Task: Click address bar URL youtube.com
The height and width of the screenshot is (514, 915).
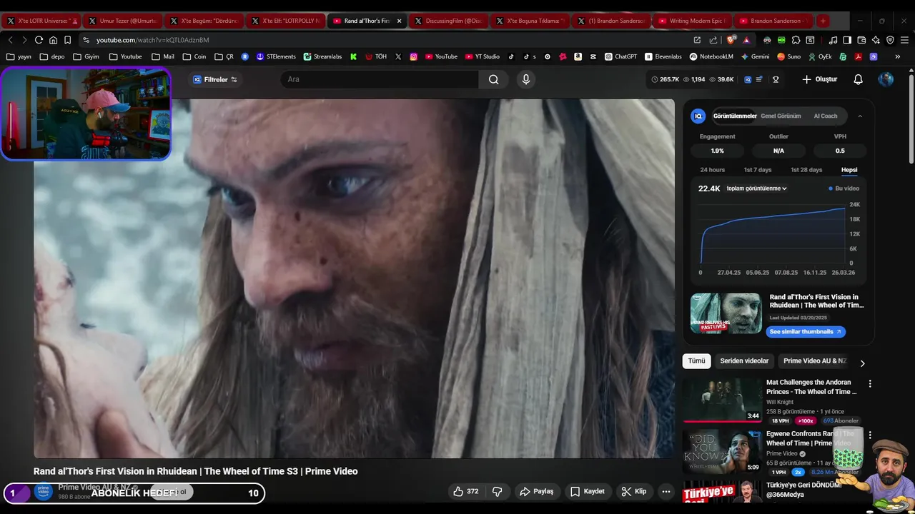Action: [152, 40]
